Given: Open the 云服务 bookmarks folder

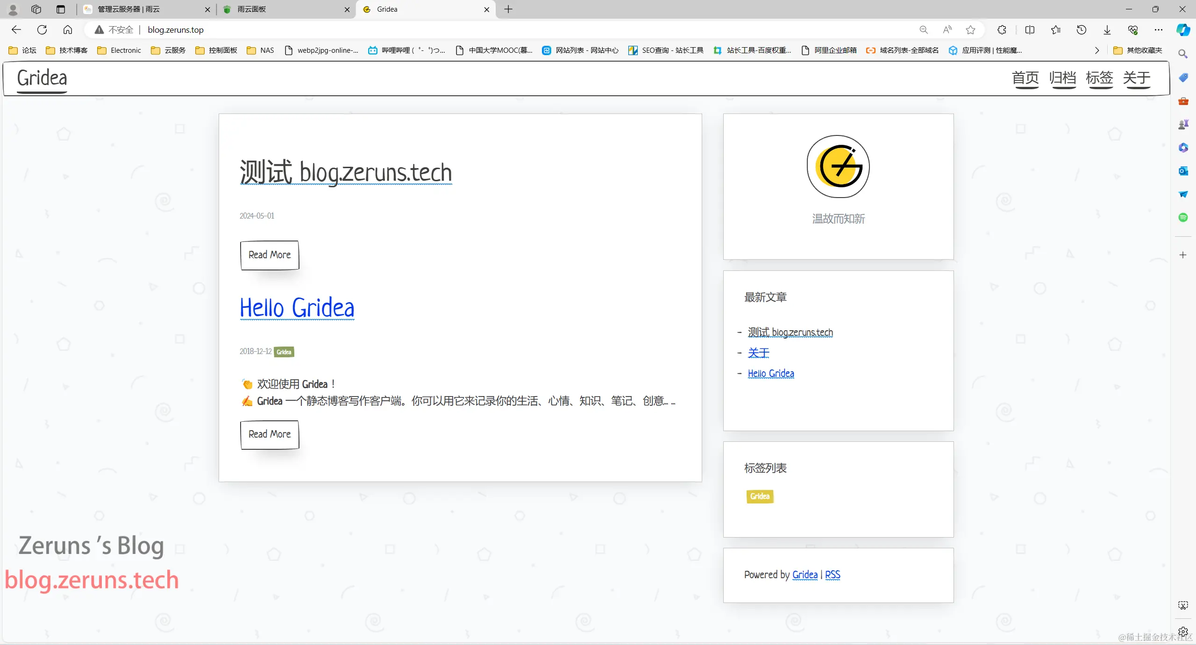Looking at the screenshot, I should pos(168,50).
